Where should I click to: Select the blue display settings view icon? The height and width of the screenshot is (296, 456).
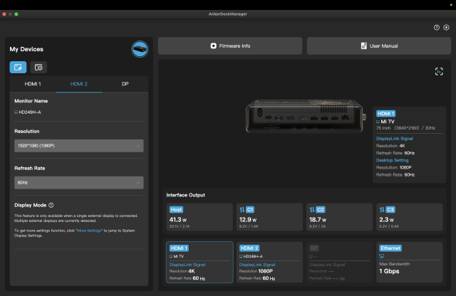18,67
